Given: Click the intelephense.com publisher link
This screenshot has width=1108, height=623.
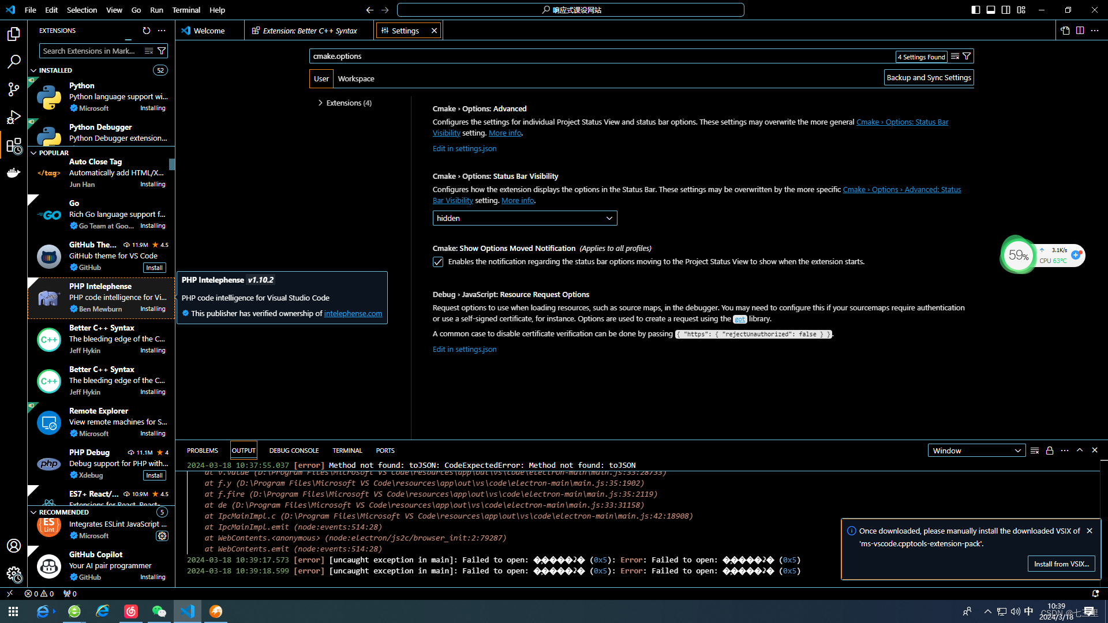Looking at the screenshot, I should coord(353,313).
